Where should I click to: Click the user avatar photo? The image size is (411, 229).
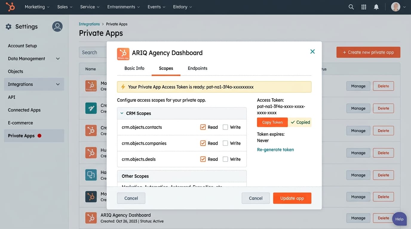point(396,7)
